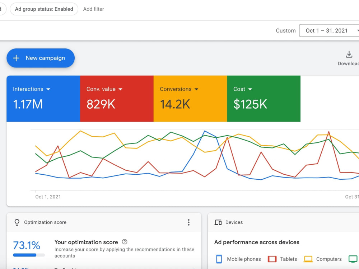Screen dimensions: 359x269
Task: Click the Devices panel icon
Action: 218,222
